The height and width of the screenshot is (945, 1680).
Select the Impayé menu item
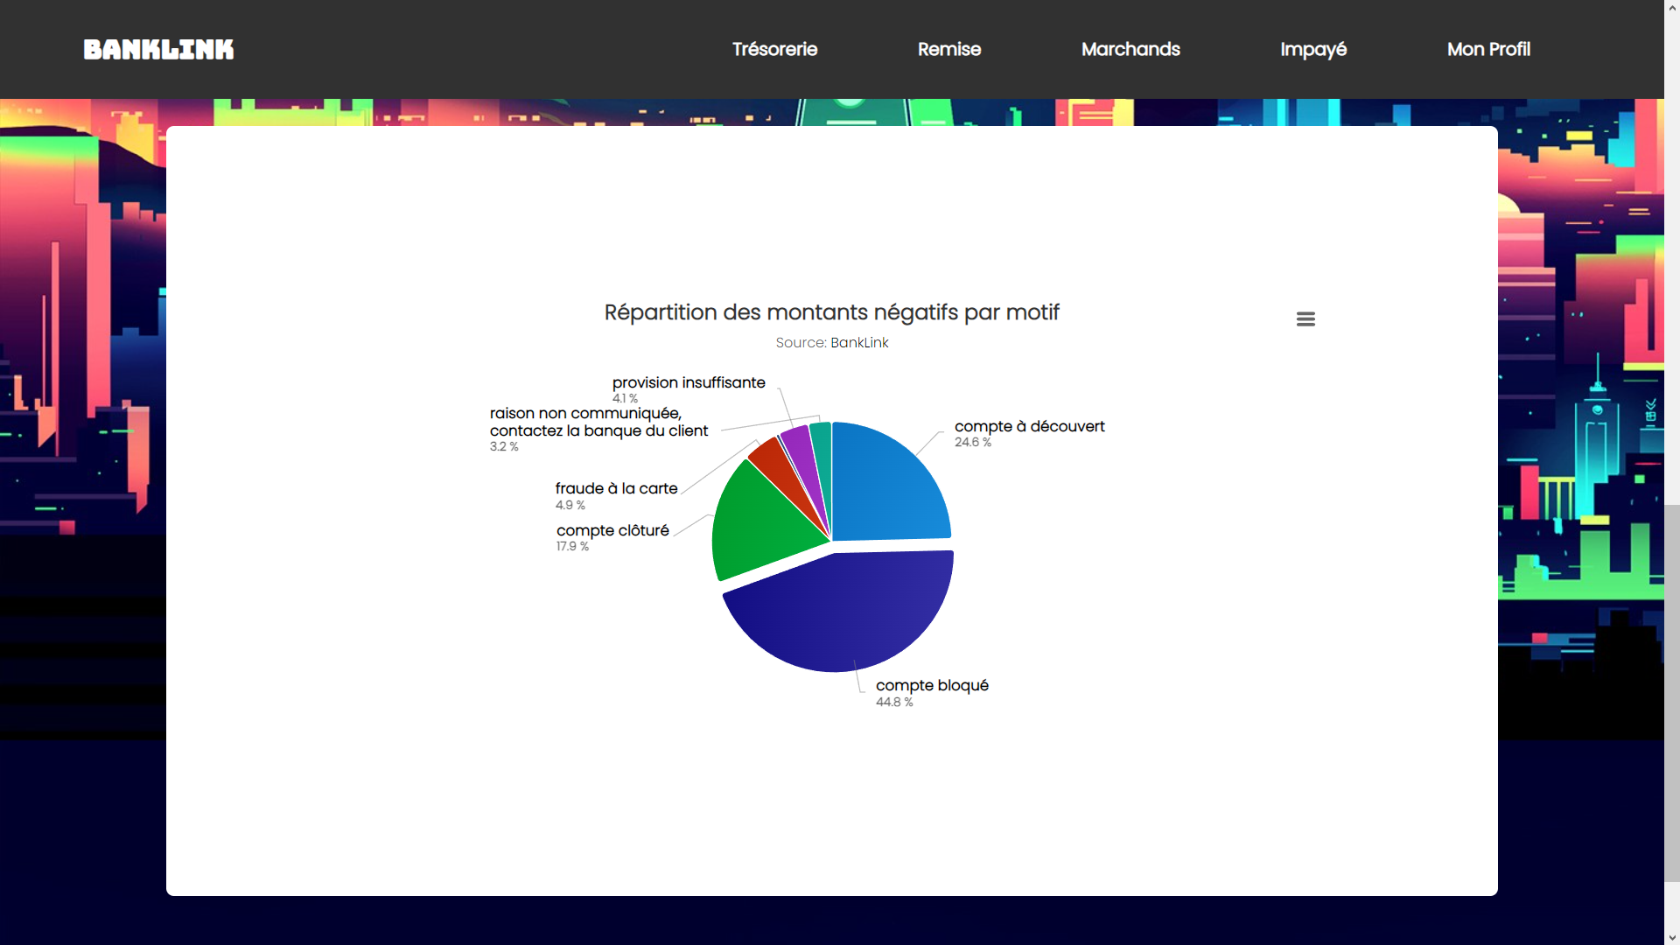click(1313, 49)
